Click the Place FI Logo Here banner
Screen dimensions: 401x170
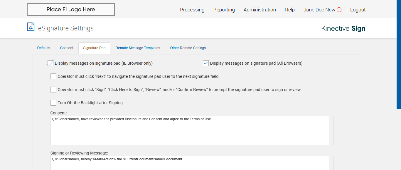pos(71,10)
